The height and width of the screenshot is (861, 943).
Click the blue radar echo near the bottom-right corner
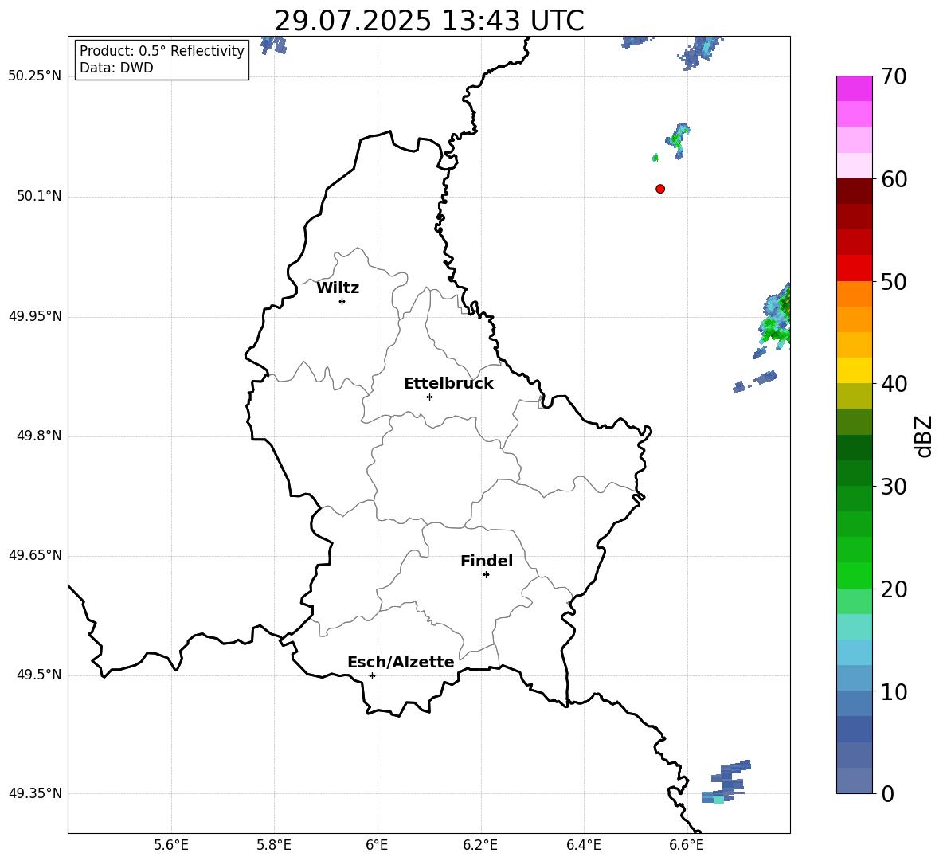[726, 781]
